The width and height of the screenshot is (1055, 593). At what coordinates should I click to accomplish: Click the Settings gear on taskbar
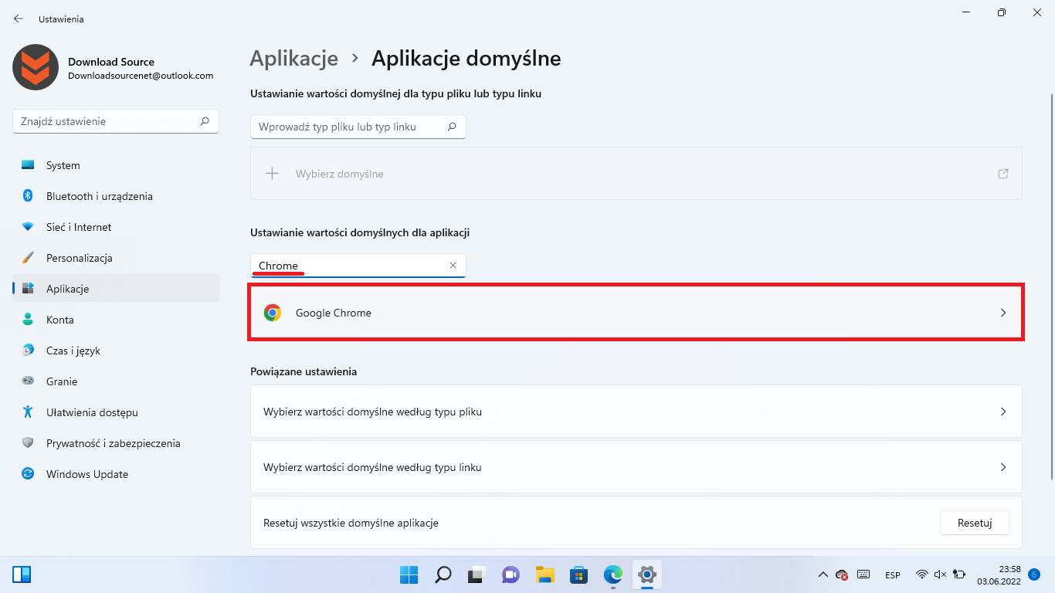click(647, 574)
